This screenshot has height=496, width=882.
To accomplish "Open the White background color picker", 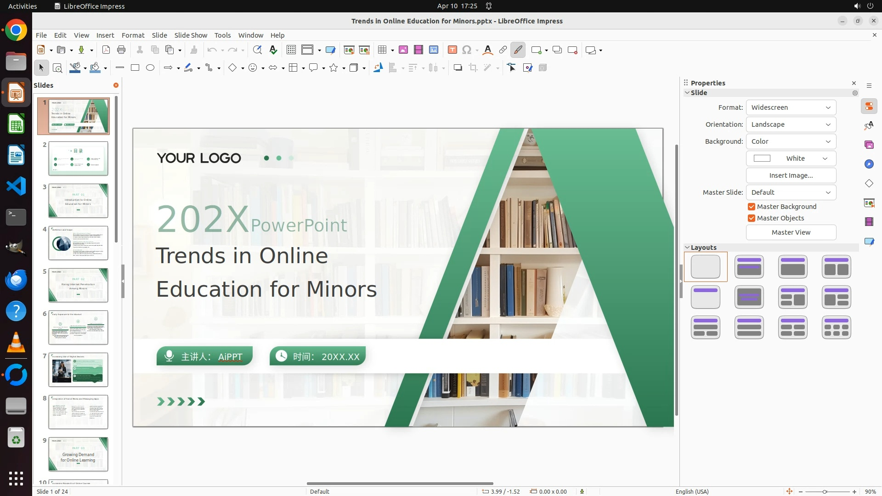I will tap(791, 158).
